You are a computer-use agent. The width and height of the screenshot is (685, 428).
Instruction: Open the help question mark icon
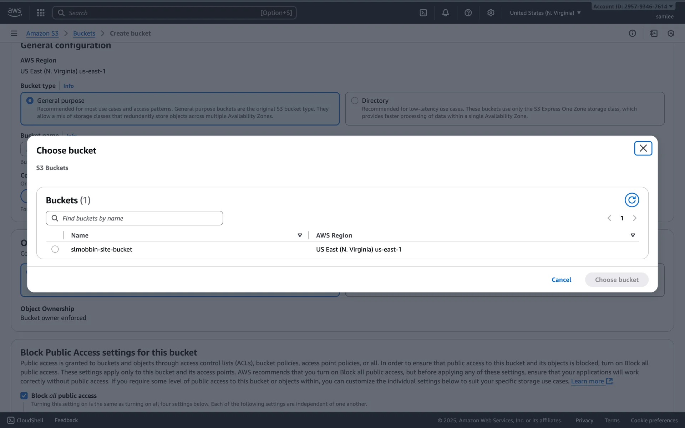pyautogui.click(x=468, y=13)
